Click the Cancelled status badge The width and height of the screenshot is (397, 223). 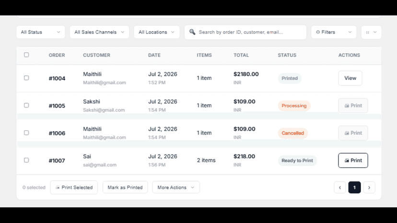[292, 133]
